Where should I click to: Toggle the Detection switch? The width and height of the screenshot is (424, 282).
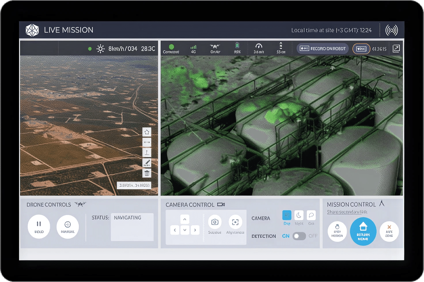299,236
